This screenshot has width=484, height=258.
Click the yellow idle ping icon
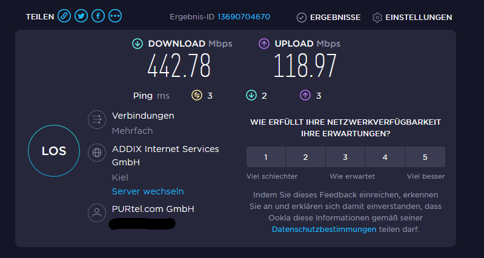[197, 96]
